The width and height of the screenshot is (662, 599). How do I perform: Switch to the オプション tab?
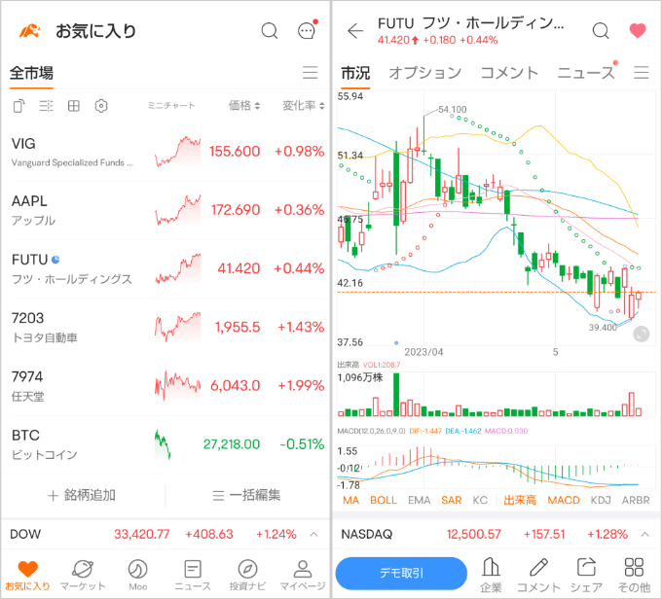[425, 73]
